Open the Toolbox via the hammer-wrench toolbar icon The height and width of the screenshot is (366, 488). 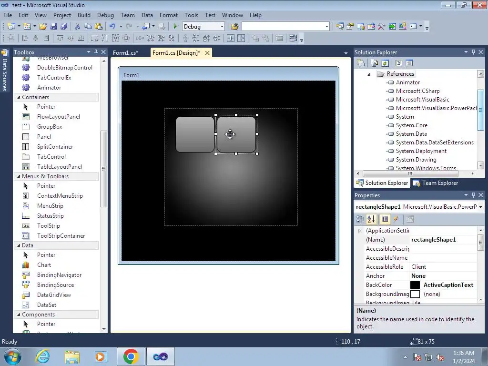[382, 27]
